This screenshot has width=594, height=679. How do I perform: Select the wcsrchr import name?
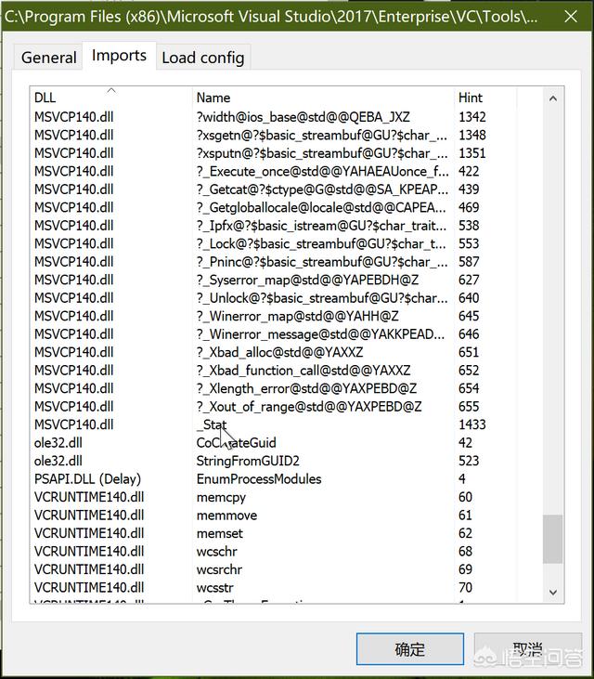(x=219, y=570)
